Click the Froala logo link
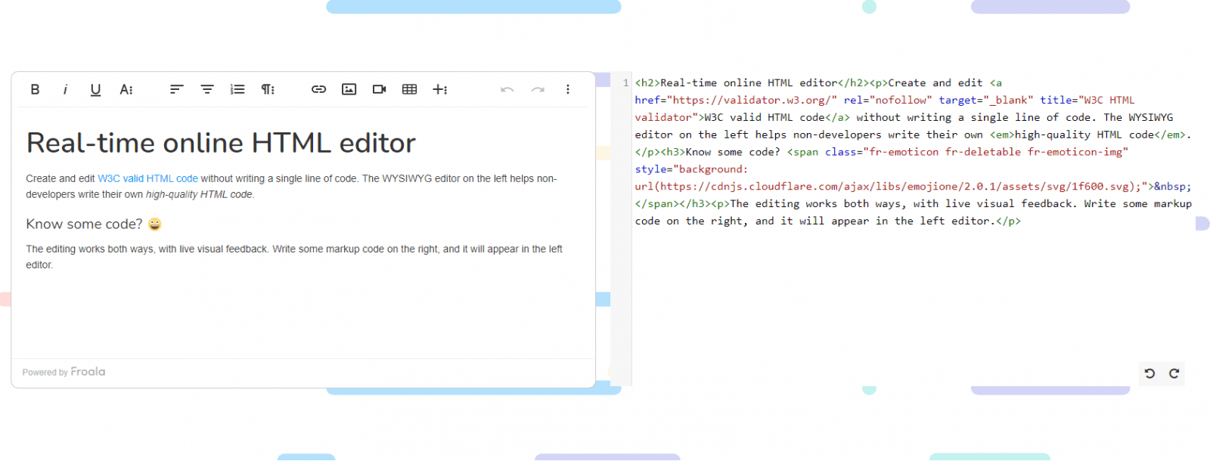Viewport: 1210px width, 461px height. click(x=88, y=372)
